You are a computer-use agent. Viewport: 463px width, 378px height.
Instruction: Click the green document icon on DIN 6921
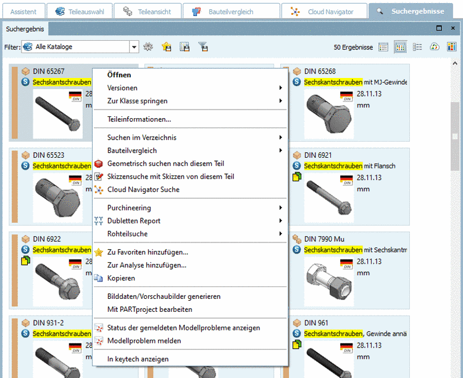pyautogui.click(x=297, y=177)
